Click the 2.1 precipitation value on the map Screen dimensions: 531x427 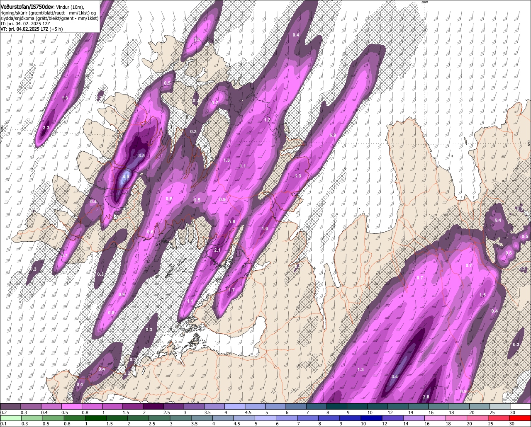(x=217, y=250)
